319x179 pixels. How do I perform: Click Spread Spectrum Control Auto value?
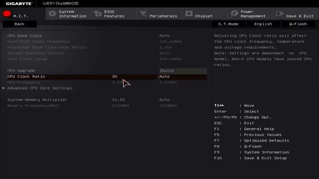164,53
